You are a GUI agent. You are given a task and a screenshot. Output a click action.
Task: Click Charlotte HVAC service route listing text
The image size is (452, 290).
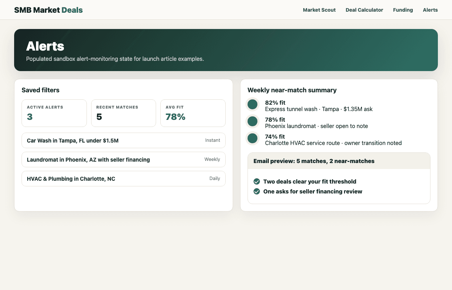pyautogui.click(x=333, y=143)
